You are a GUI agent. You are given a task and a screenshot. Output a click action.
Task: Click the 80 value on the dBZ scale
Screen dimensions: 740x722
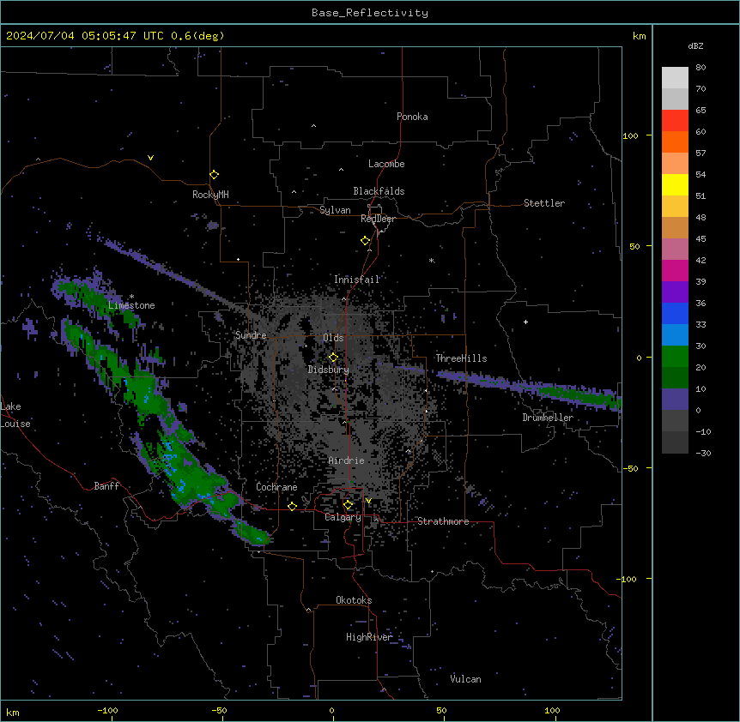coord(701,68)
